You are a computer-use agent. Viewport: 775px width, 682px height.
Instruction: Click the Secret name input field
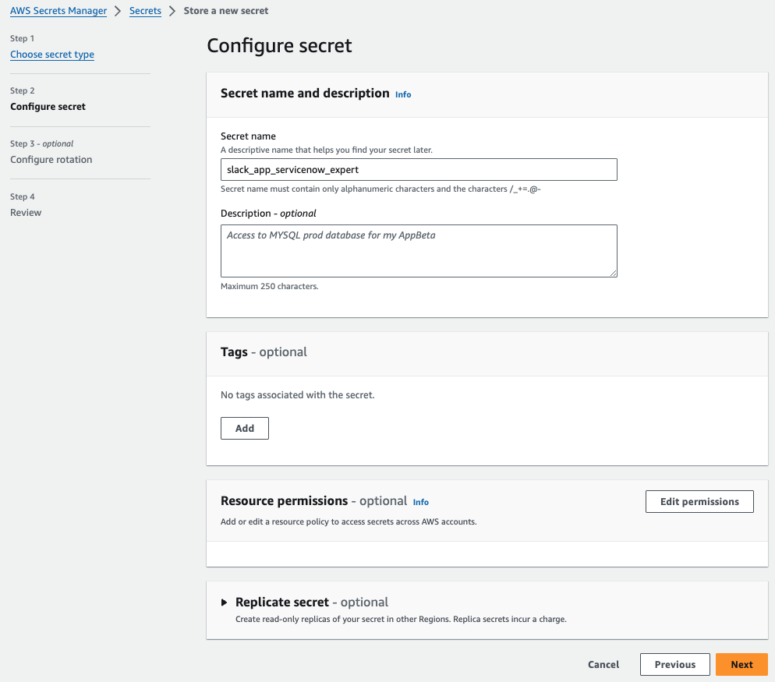pyautogui.click(x=419, y=169)
